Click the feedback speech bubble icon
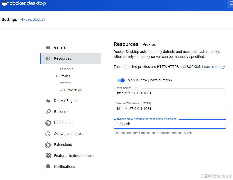 pyautogui.click(x=43, y=20)
